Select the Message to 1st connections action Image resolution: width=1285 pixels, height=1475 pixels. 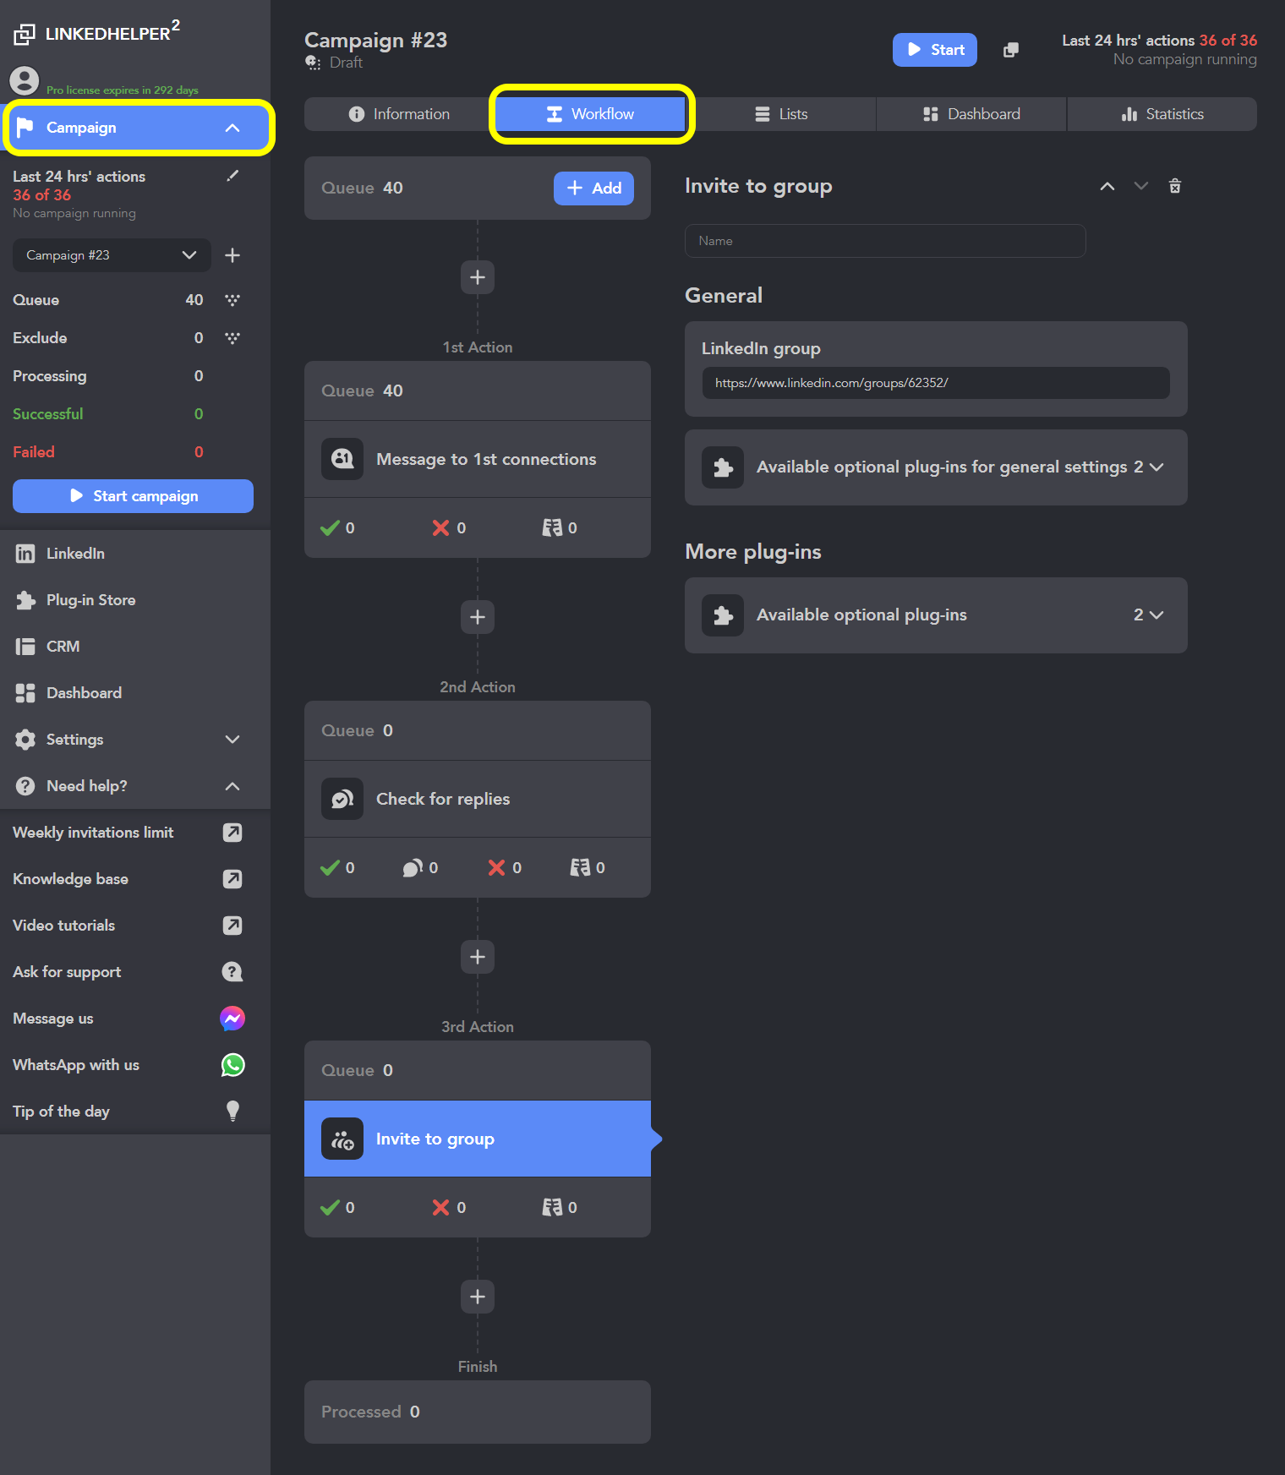pos(478,459)
